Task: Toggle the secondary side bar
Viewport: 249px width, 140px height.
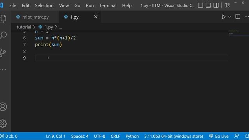Action: point(216,5)
